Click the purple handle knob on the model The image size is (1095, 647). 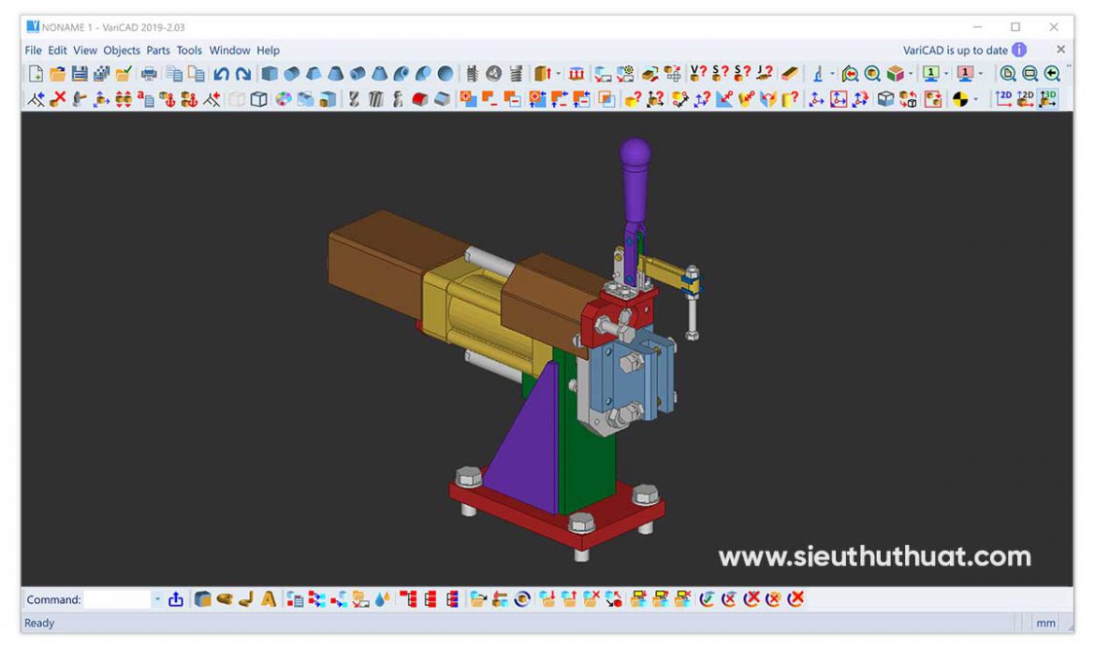(635, 153)
